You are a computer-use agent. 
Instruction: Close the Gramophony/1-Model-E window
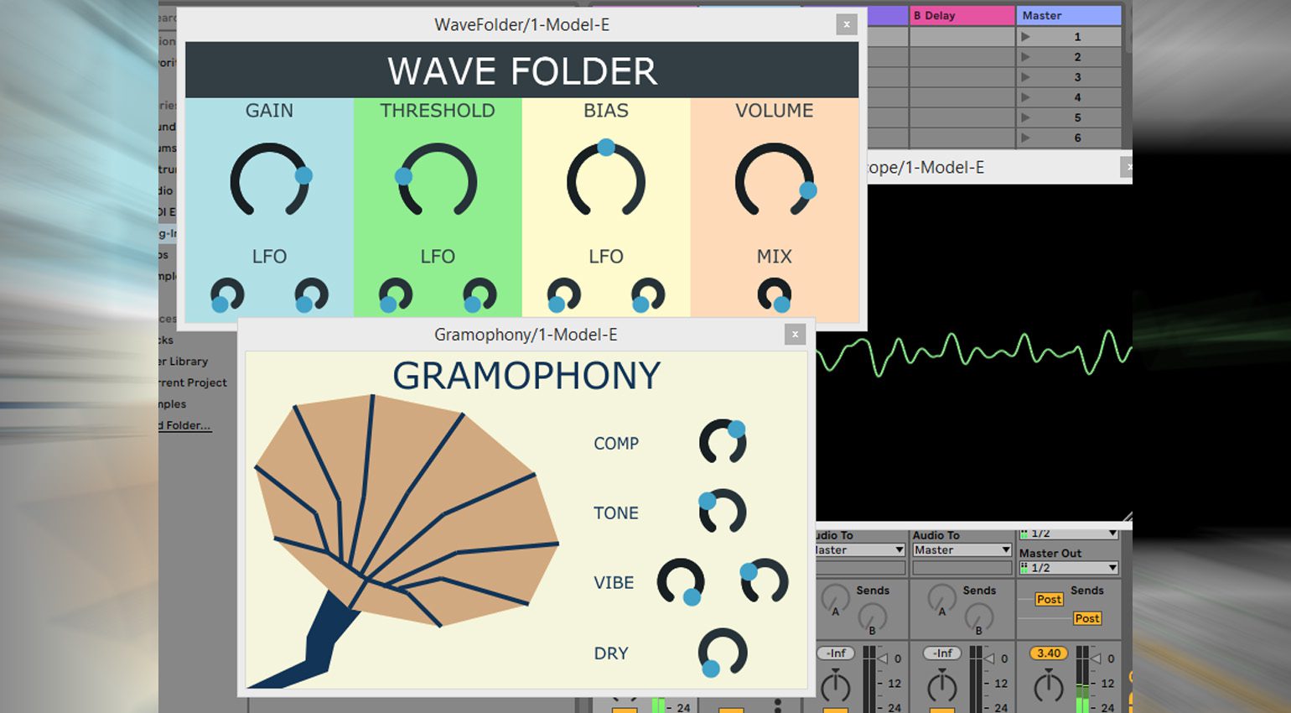coord(795,335)
